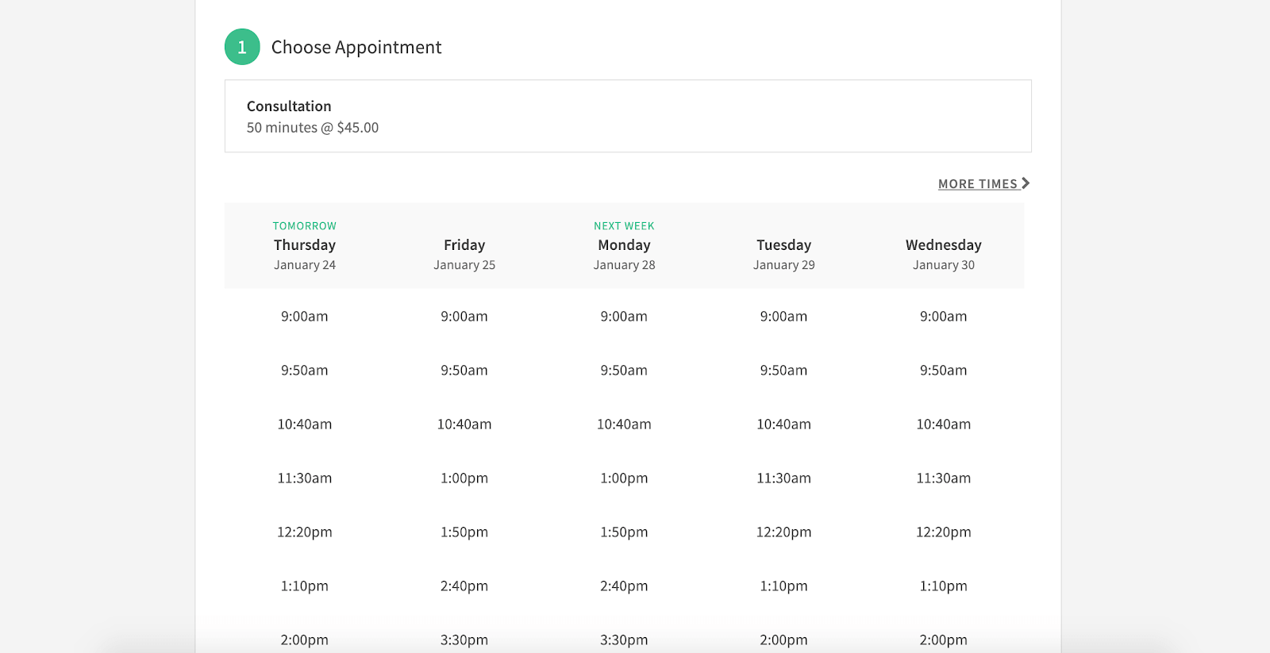Pick Wednesday's 9:50am time slot

pyautogui.click(x=943, y=371)
